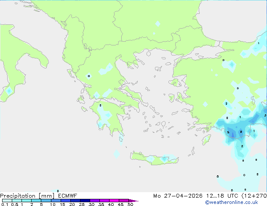Viewport: 267px width, 206px height.
Task: Select the '12..18 UTC' time range text
Action: (x=222, y=196)
